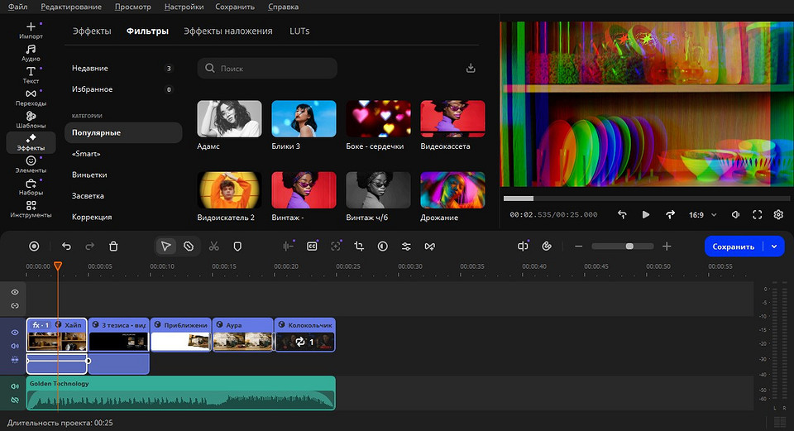This screenshot has height=431, width=794.
Task: Select the arrow pointer tool
Action: [x=165, y=247]
